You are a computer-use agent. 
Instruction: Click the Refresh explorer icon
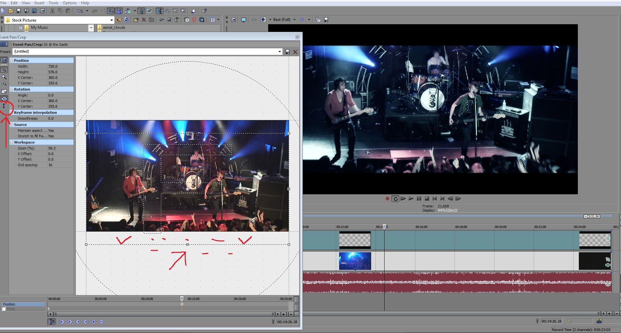tap(127, 20)
